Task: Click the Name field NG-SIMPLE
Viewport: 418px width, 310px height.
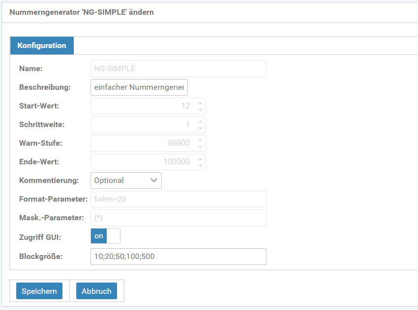Action: (178, 69)
